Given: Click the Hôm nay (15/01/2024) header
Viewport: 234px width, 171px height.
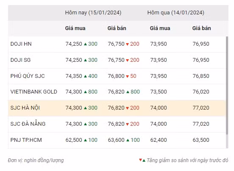Looking at the screenshot, I should 93,13.
